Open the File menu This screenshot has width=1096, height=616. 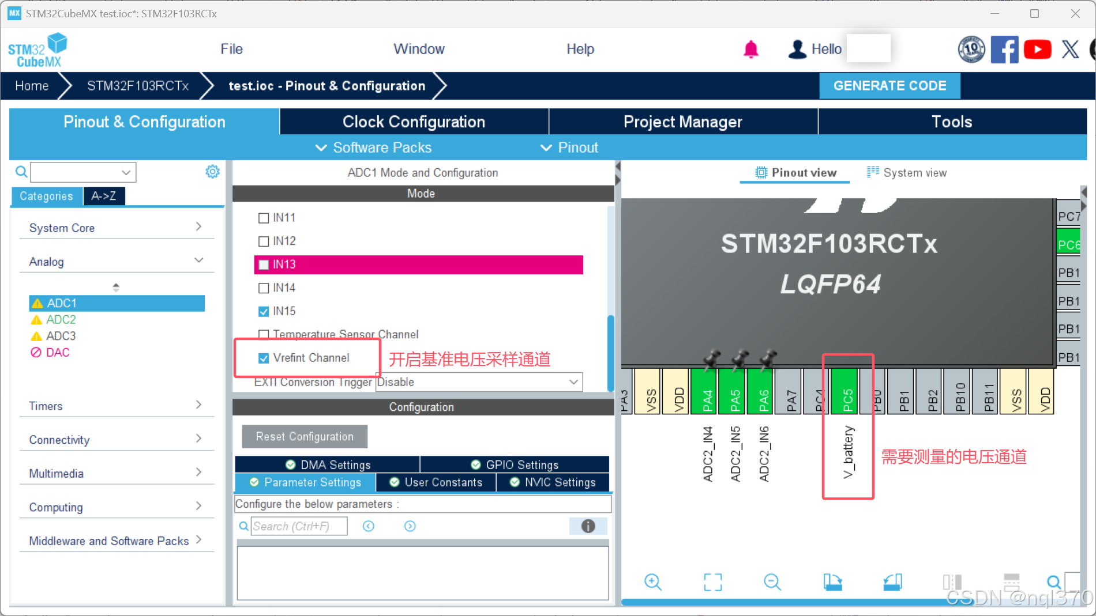pos(231,49)
